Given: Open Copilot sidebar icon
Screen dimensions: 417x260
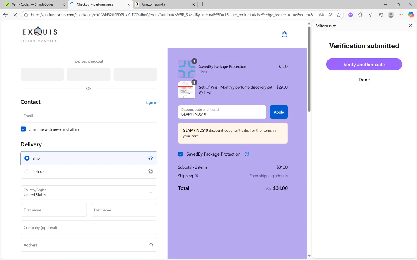Looking at the screenshot, I should 411,15.
